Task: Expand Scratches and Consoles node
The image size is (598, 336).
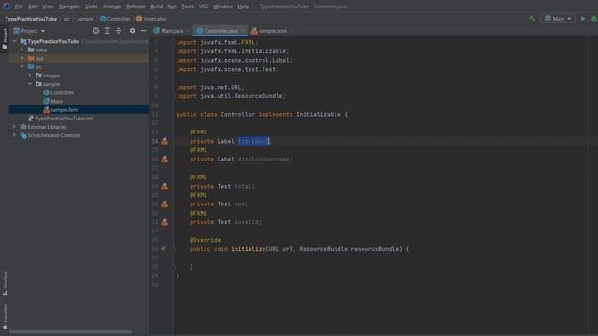Action: 14,135
